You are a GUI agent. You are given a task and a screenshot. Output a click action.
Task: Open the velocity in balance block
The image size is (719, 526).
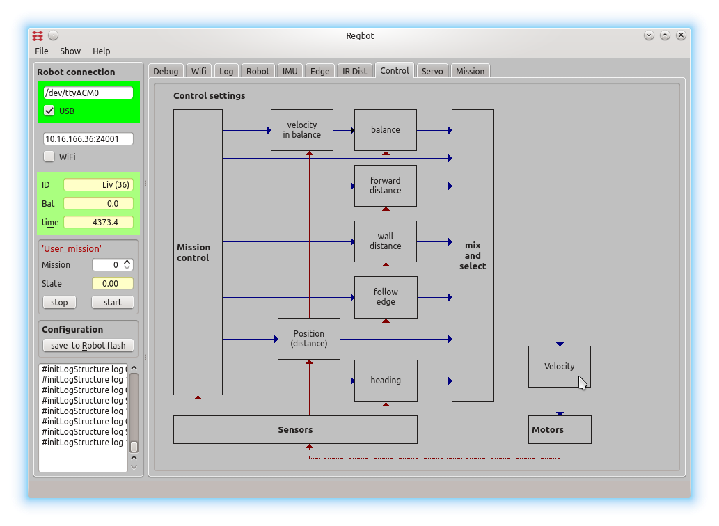pos(301,130)
